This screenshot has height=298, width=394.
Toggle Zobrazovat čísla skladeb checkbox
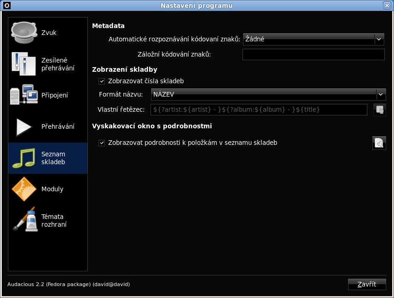(102, 81)
